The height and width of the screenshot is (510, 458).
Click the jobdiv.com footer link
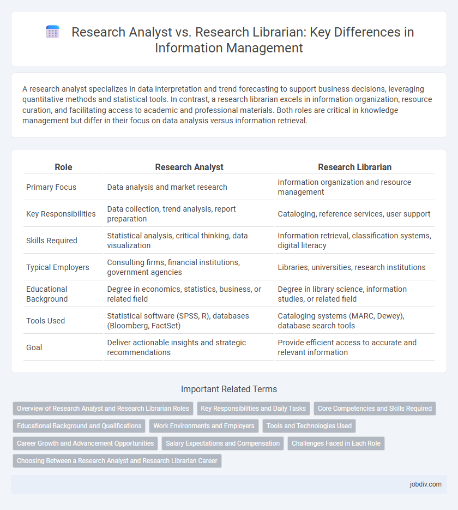[x=425, y=484]
